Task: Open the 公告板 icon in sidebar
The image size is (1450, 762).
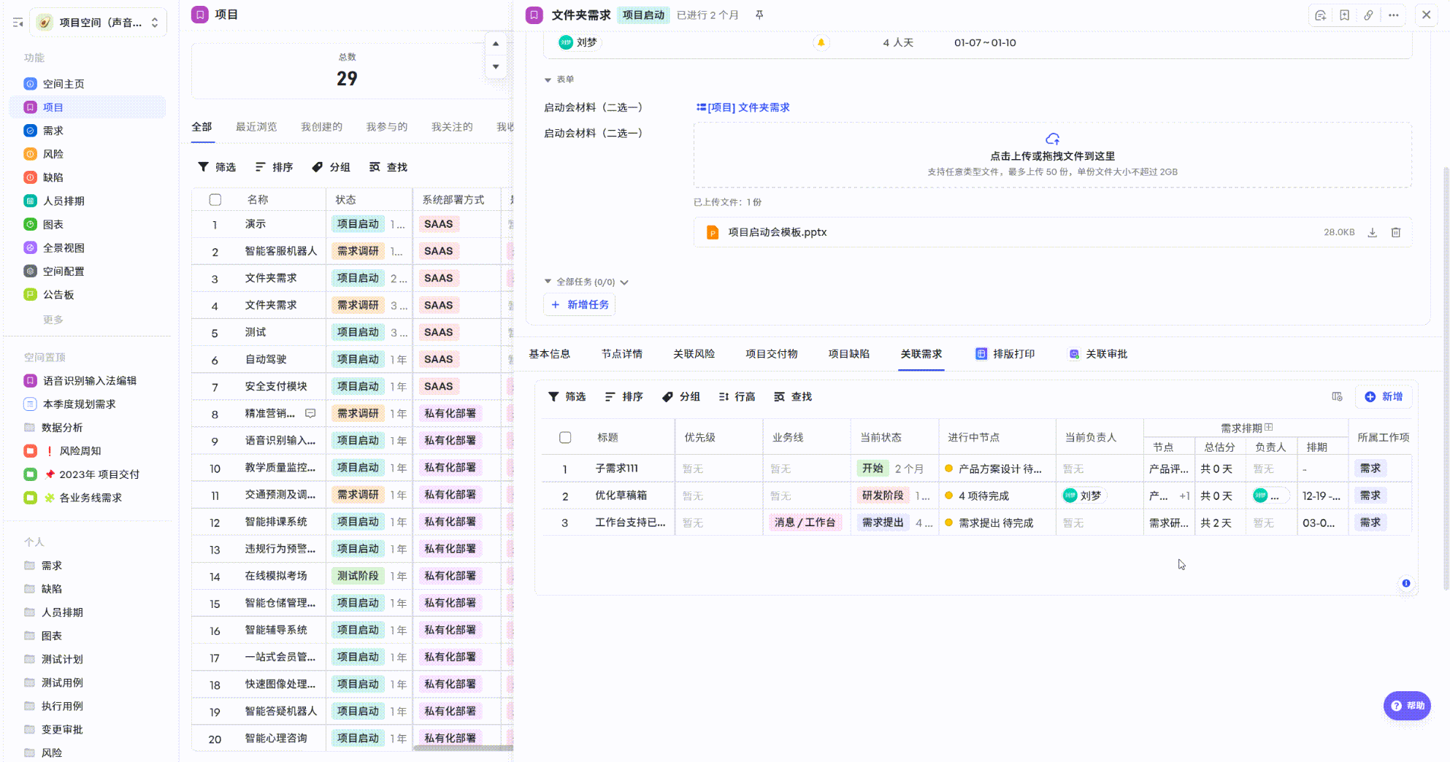Action: click(30, 294)
